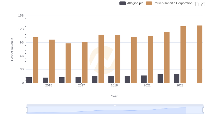Screen dimensions: 208x120
Task: Click the Cost of Revenue axis title
Action: [x=12, y=49]
